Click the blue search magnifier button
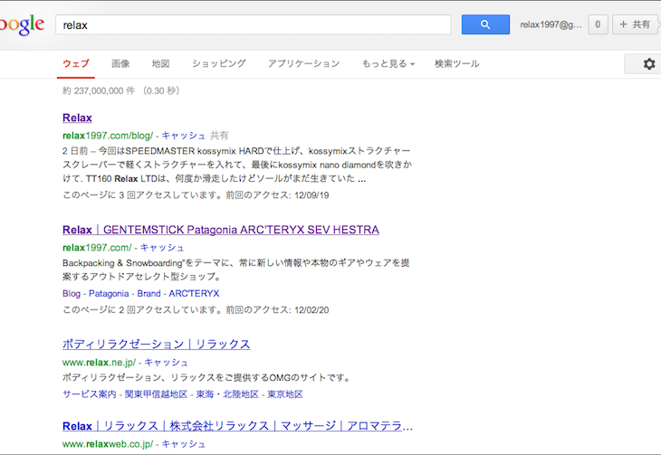Screen dimensions: 661x455 click(485, 24)
